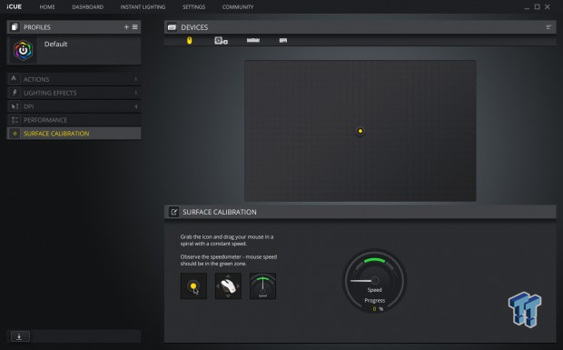Image resolution: width=563 pixels, height=350 pixels.
Task: Open the Dashboard menu
Action: [x=87, y=7]
